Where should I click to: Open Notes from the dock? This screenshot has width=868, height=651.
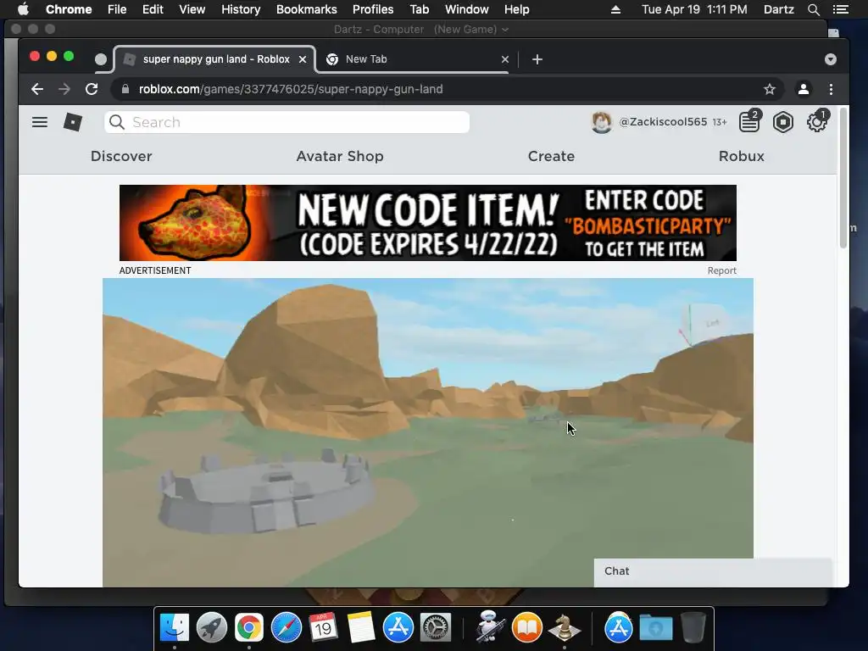(361, 628)
